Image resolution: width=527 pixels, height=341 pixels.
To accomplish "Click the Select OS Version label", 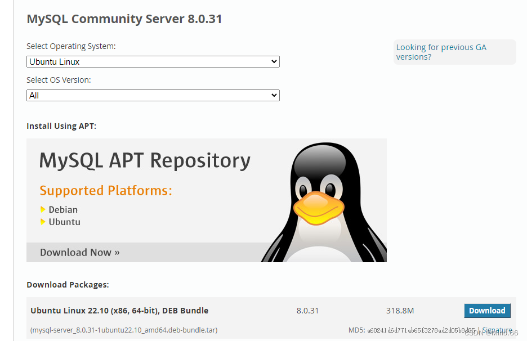I will coord(59,80).
